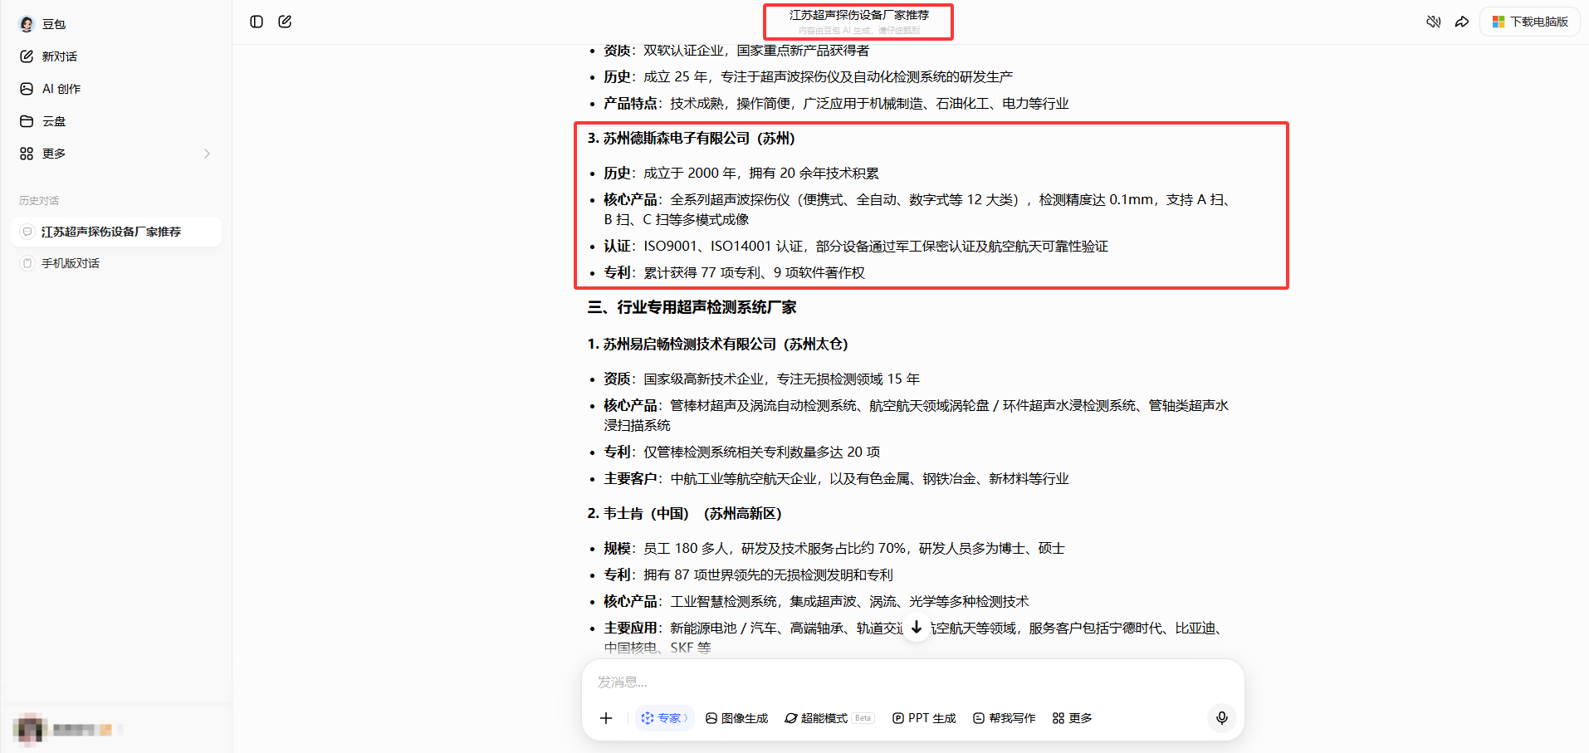
Task: Click the line 主要应用：新能源电池 / 汽车
Action: click(x=914, y=638)
